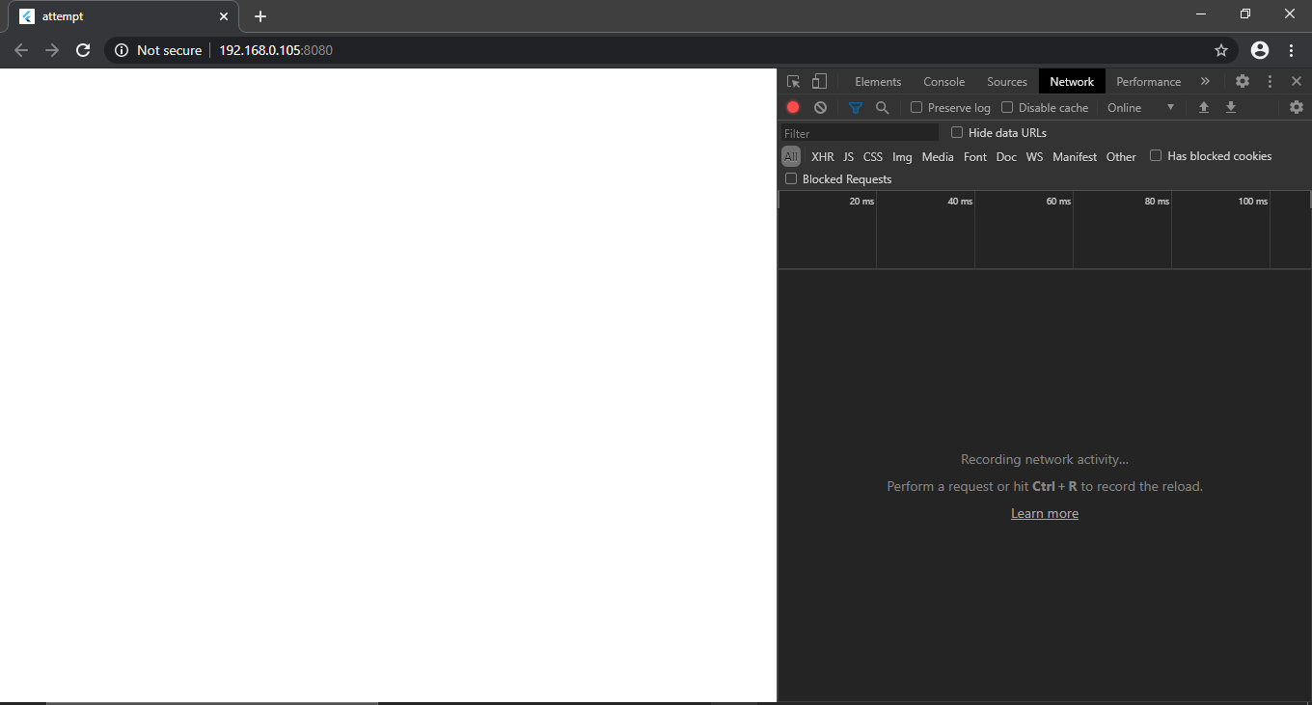Expand more DevTools panels with the chevron
This screenshot has width=1312, height=705.
click(1205, 81)
